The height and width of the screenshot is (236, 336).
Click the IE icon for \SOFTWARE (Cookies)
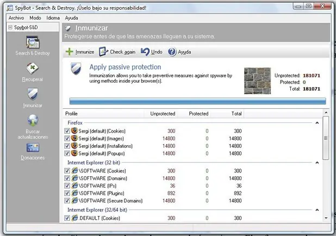click(x=74, y=171)
